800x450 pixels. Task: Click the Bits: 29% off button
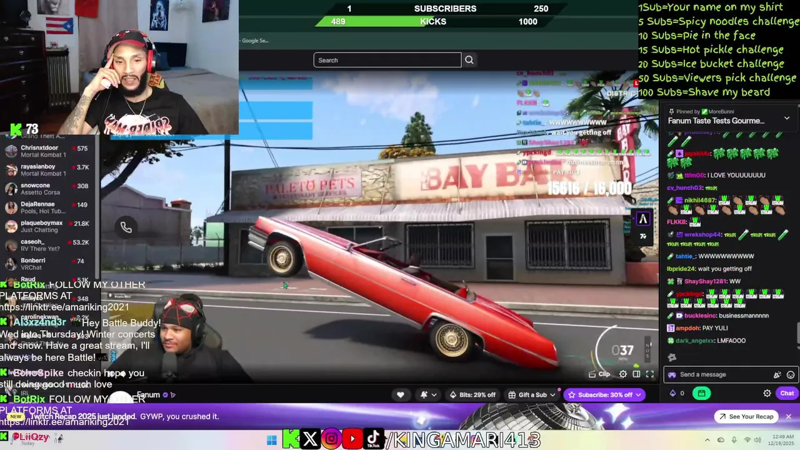pos(472,394)
